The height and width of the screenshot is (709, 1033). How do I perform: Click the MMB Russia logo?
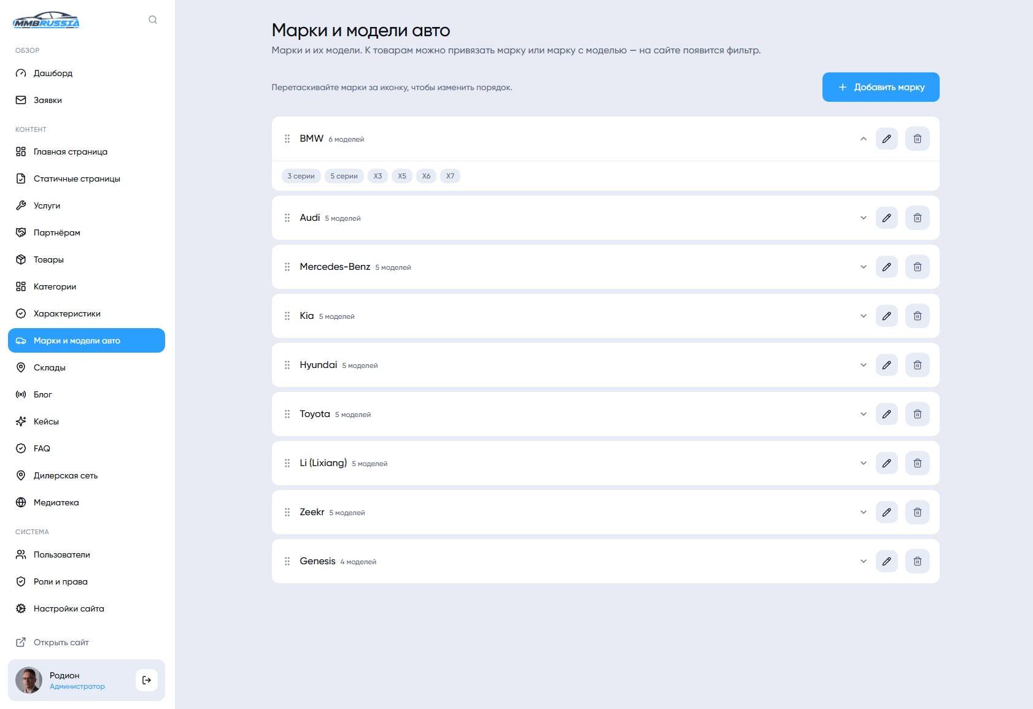46,20
